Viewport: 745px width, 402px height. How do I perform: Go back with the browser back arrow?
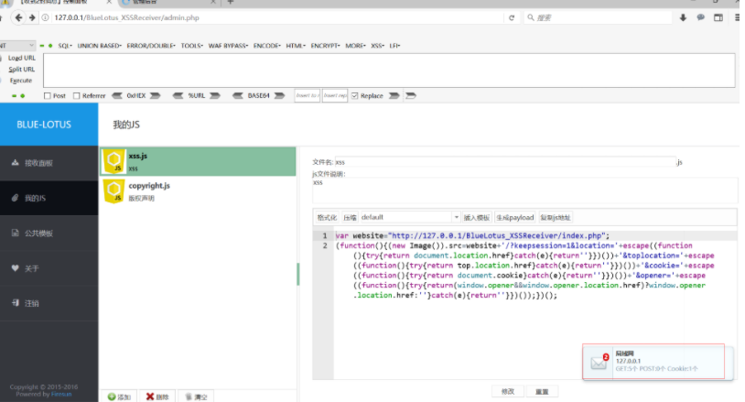[x=18, y=17]
